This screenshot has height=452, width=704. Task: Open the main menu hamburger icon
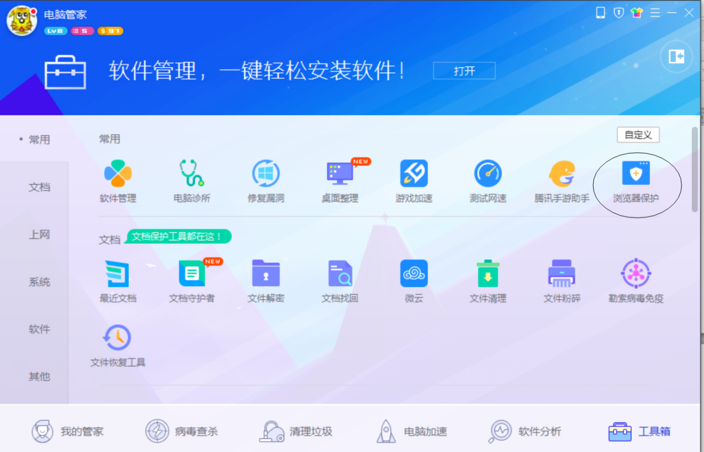(655, 12)
